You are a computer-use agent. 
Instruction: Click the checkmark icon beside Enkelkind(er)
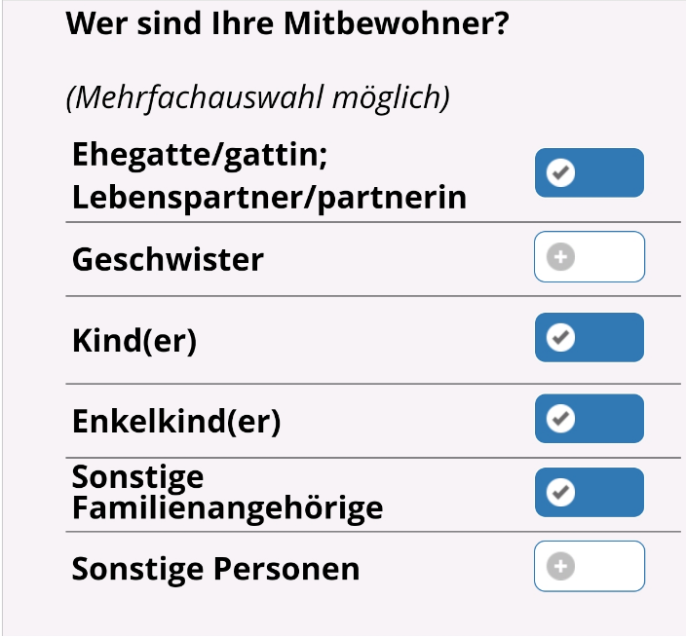(559, 419)
